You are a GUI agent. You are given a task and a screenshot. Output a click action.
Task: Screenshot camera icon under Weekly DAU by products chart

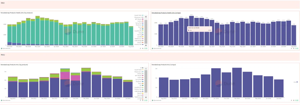142,48
